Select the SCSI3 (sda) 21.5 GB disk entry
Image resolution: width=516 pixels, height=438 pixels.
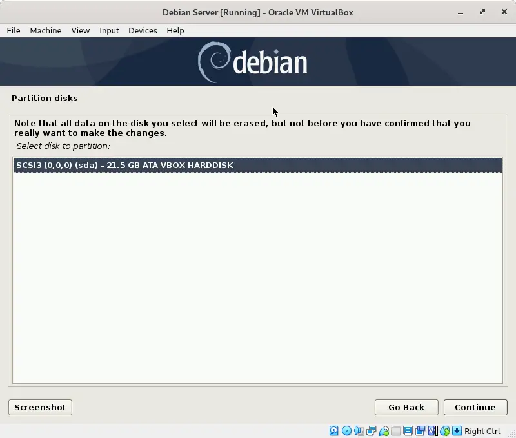tap(258, 165)
